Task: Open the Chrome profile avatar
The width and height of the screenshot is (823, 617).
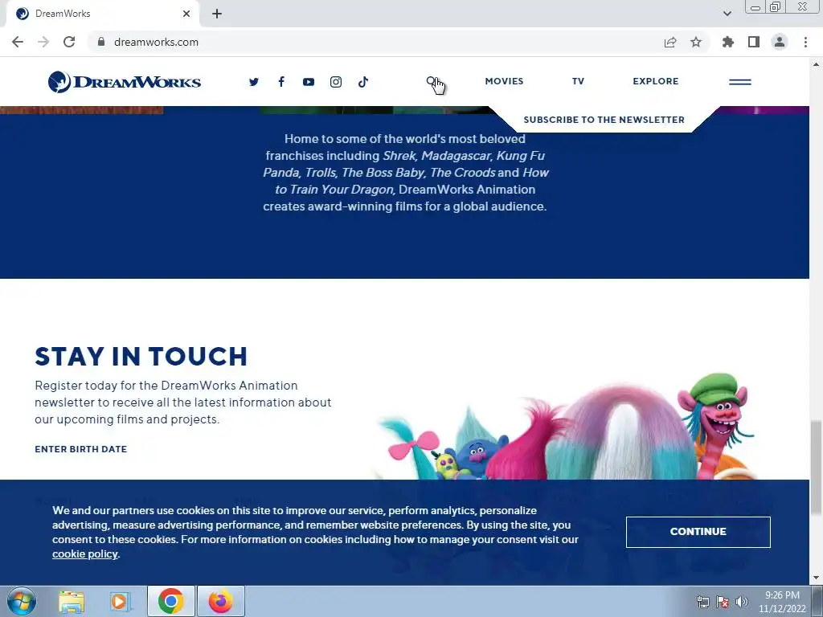Action: coord(780,42)
